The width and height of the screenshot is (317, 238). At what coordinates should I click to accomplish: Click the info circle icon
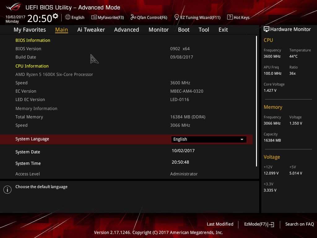(x=7, y=190)
